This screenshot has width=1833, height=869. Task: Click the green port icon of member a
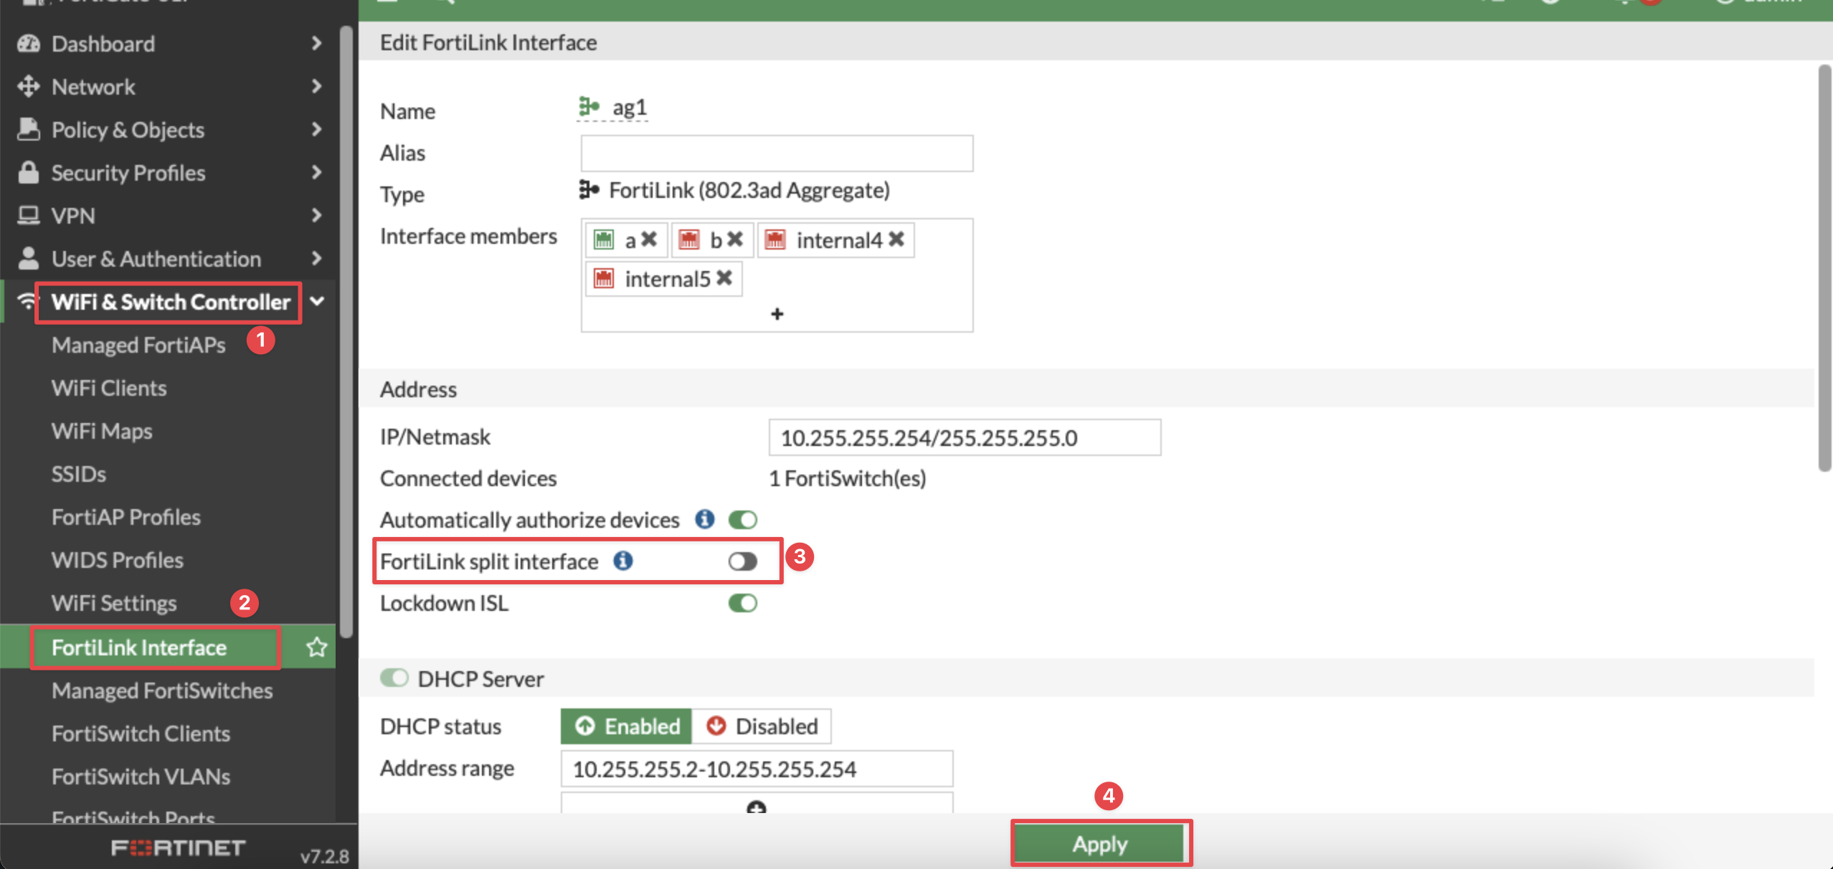pos(604,239)
